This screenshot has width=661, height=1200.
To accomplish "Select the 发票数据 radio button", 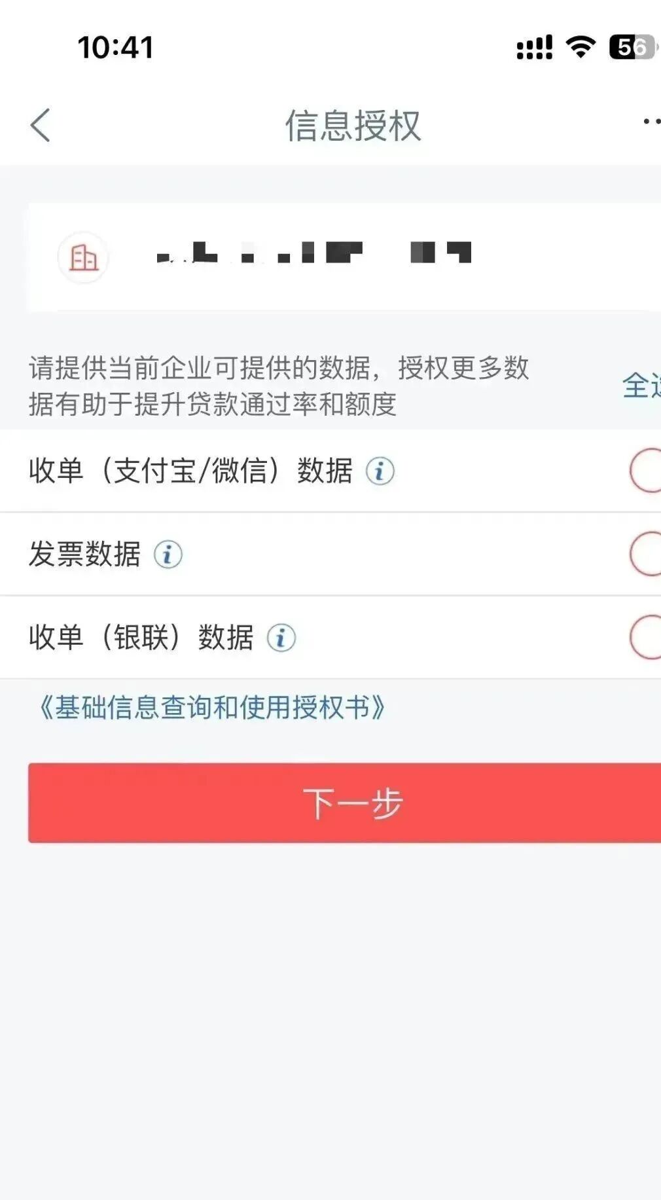I will tap(647, 554).
